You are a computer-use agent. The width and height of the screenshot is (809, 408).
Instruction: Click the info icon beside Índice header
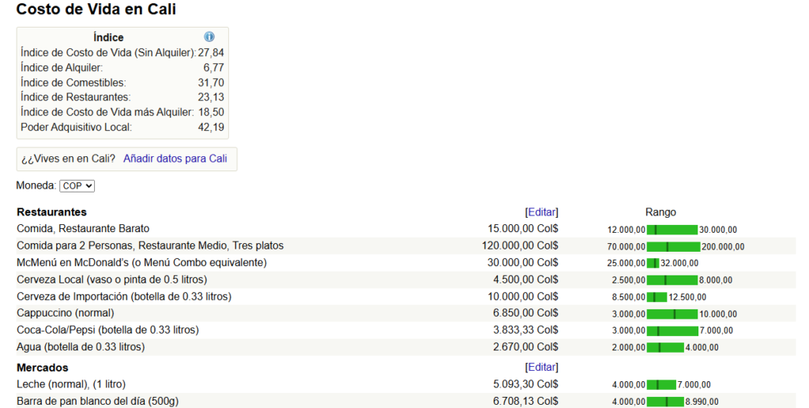[209, 37]
